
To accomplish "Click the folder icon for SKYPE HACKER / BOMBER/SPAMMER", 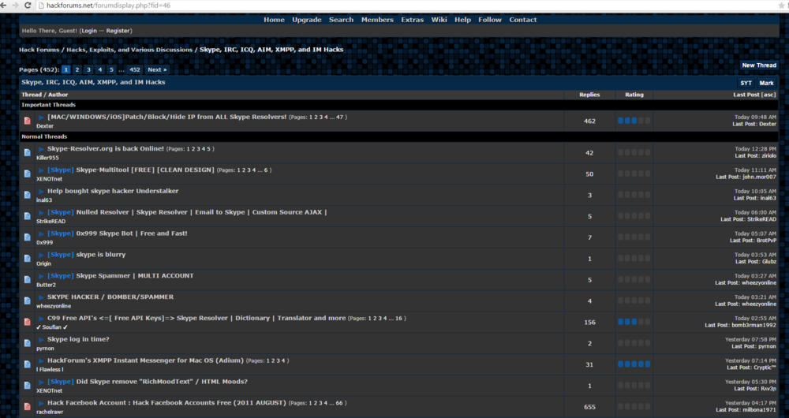I will point(27,300).
